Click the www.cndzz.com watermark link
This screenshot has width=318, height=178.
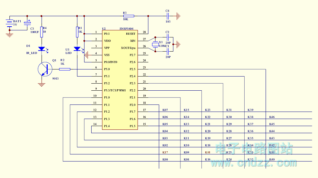click(254, 163)
